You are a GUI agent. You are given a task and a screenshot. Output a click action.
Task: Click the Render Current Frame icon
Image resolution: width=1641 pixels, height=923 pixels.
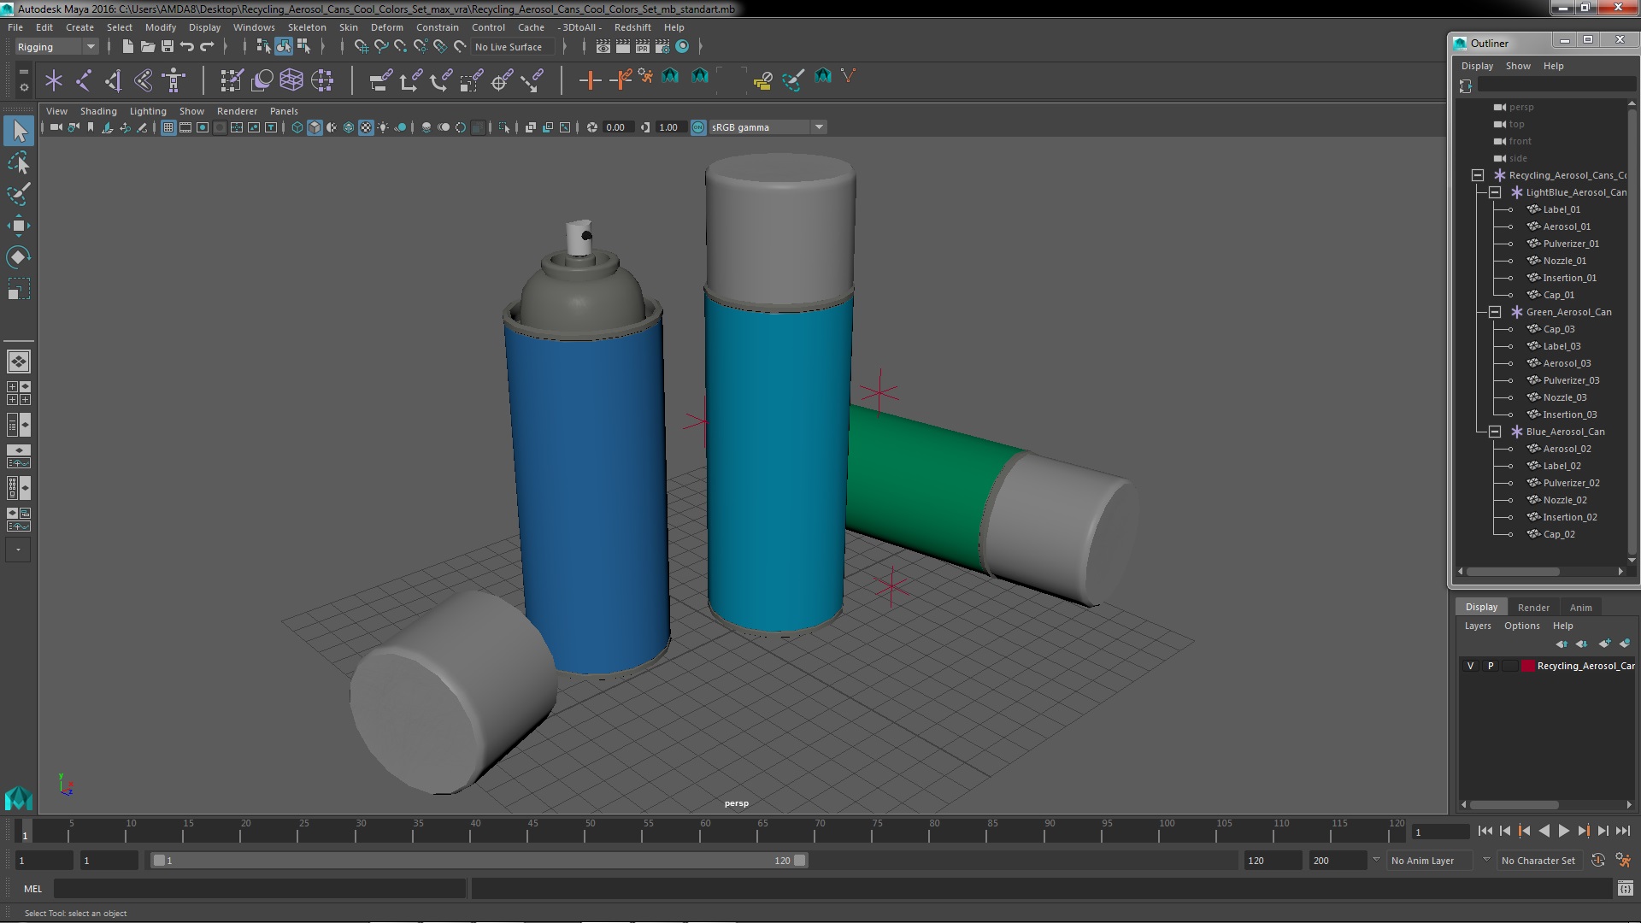pyautogui.click(x=622, y=47)
